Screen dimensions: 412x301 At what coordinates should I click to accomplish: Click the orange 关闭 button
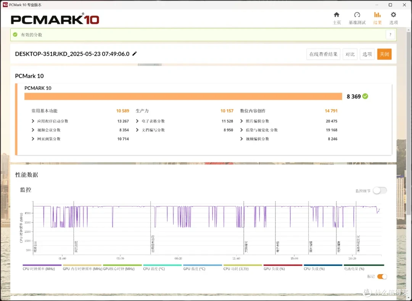(384, 54)
